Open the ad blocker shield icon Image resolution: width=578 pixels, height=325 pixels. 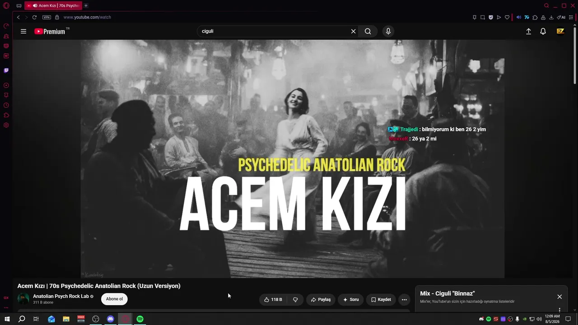click(491, 17)
